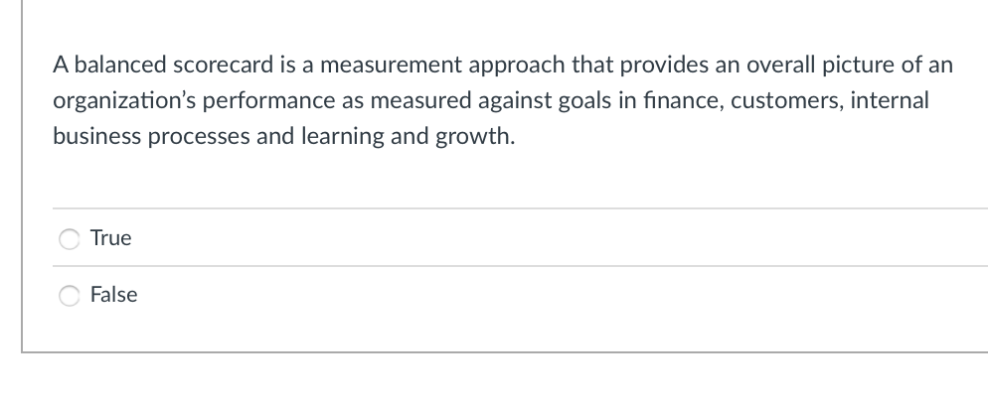Click the "True" answer label text

[x=111, y=238]
